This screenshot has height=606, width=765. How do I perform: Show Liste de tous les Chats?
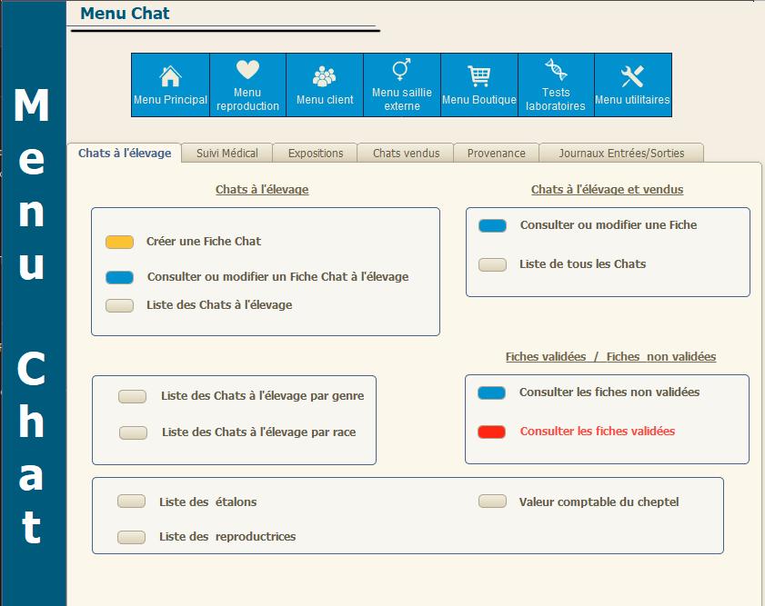pos(492,264)
